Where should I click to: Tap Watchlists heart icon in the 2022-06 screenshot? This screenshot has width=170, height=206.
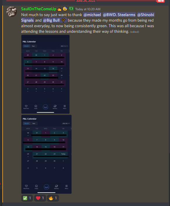coord(26,187)
